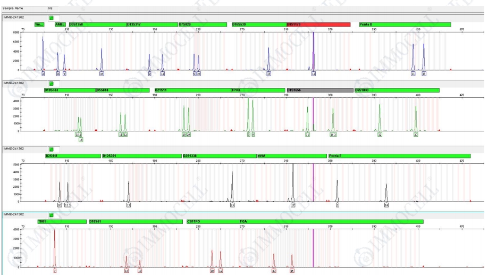488x275 pixels.
Task: Click D2S441 allele label 11.3
Action: (x=68, y=205)
